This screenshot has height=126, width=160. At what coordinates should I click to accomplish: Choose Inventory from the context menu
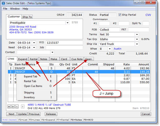(29, 97)
